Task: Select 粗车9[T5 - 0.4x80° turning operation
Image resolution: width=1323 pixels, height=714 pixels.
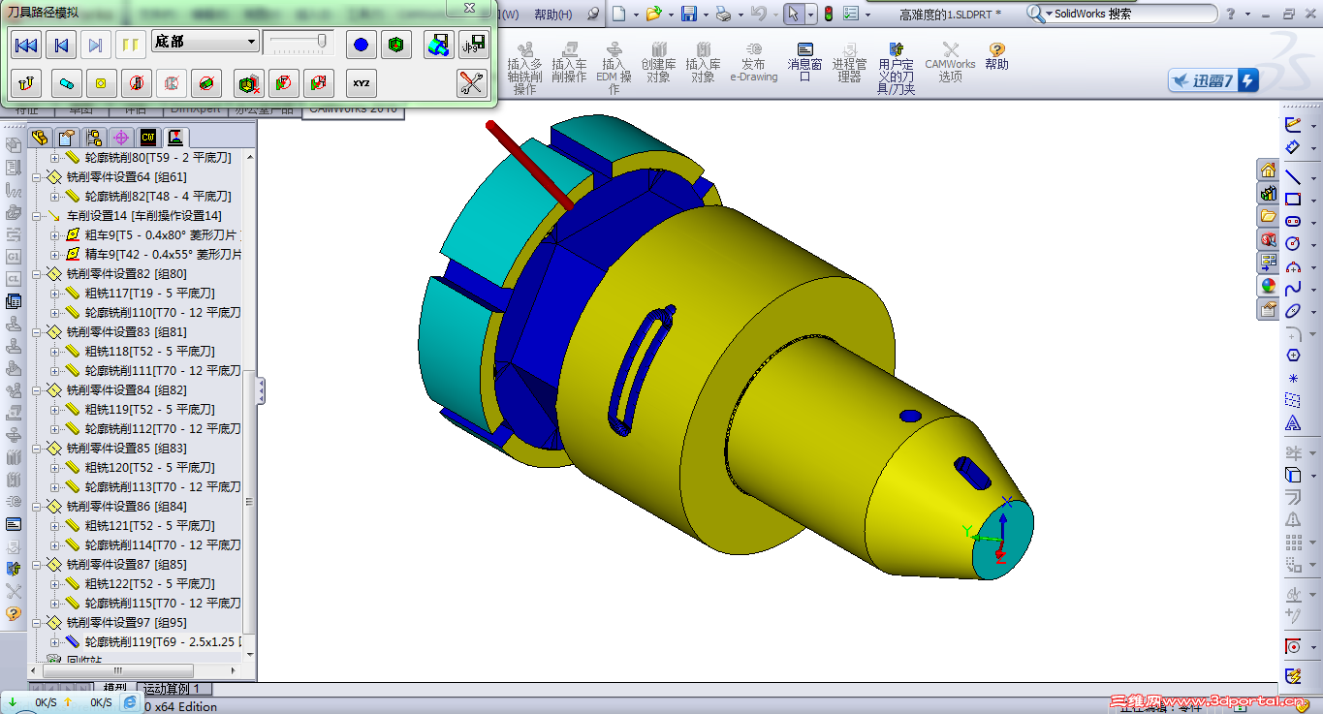Action: pos(153,235)
